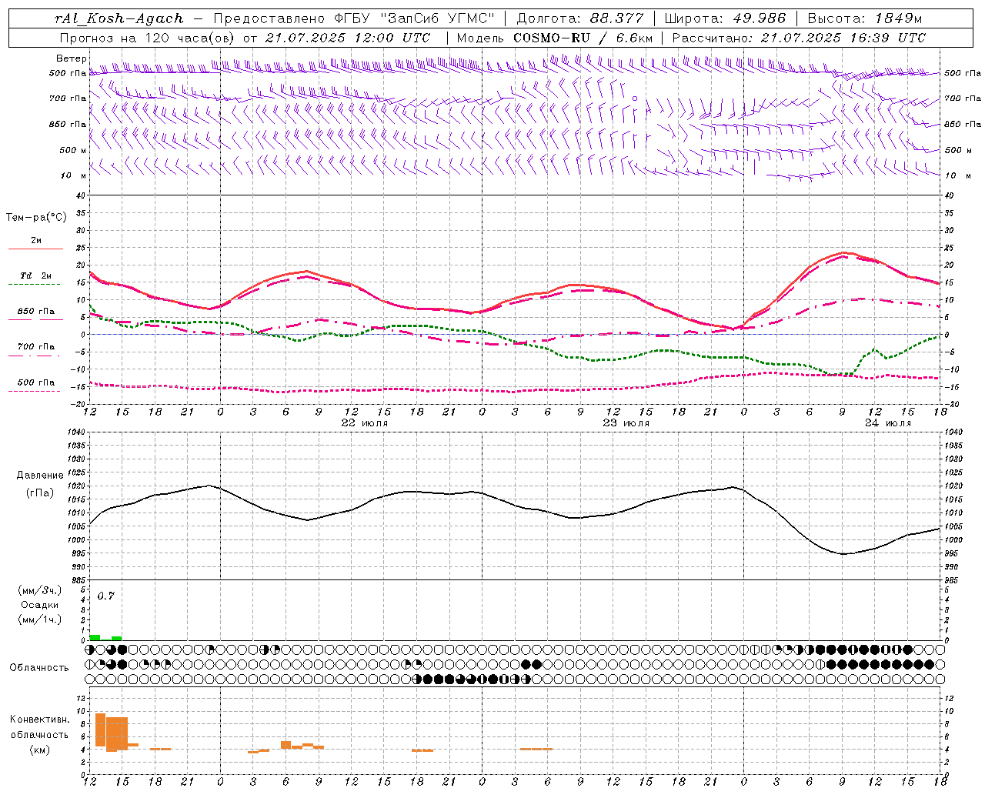Screen dimensions: 985x788
Task: Click the small circle marker in the wind panel
Action: click(x=635, y=98)
